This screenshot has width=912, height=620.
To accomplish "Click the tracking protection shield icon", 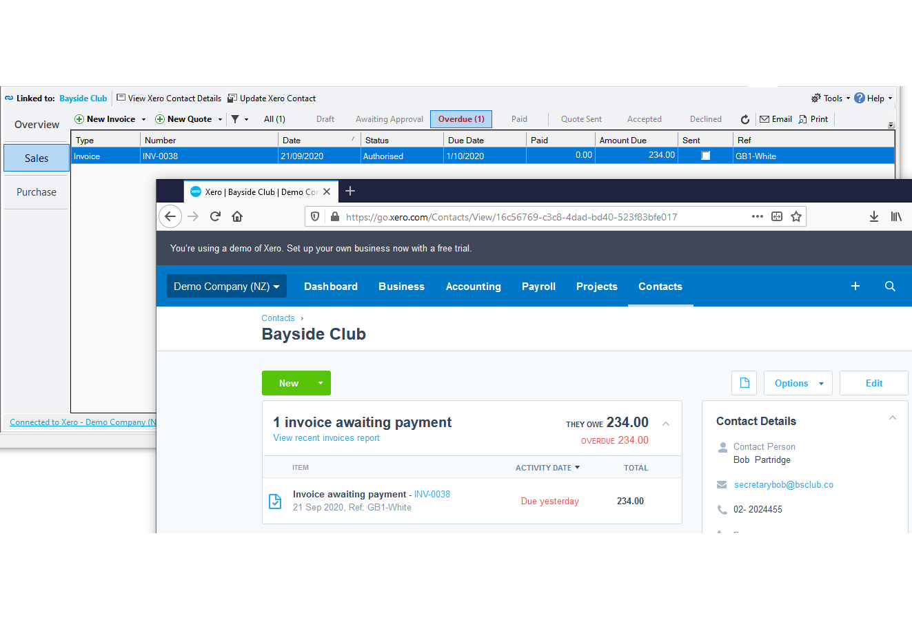I will (315, 216).
